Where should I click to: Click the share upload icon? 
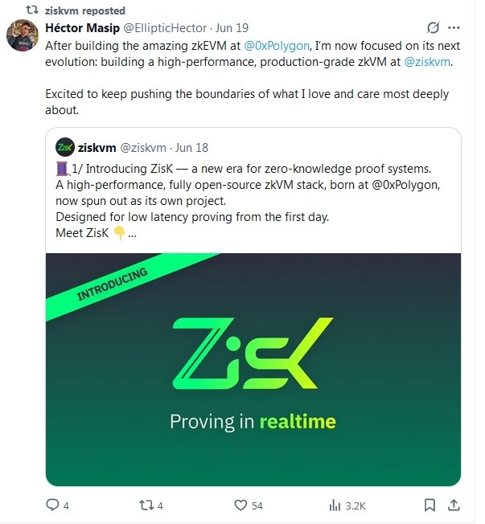pos(454,505)
